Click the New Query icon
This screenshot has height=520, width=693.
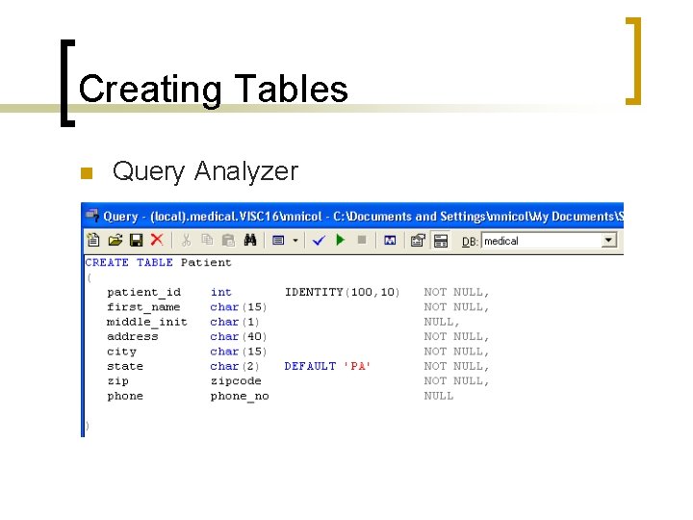[93, 240]
